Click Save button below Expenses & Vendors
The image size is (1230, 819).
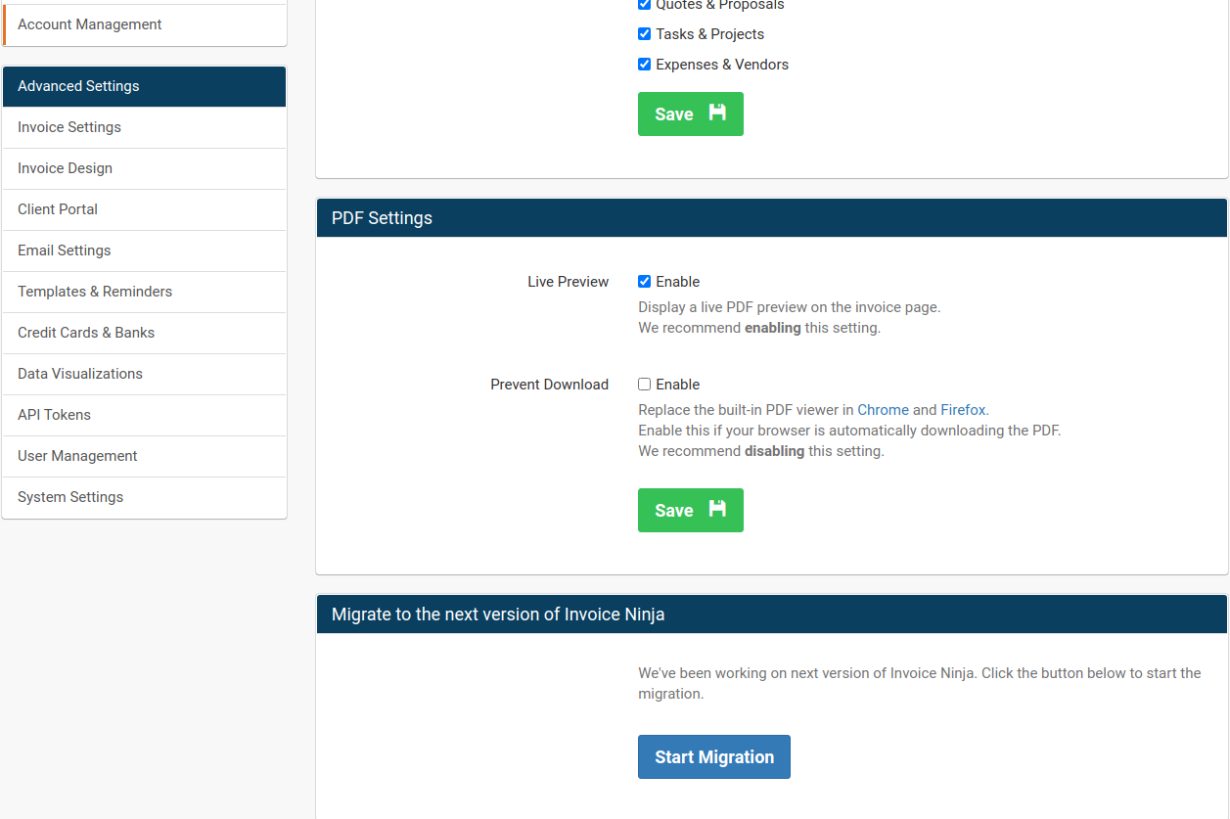click(690, 114)
